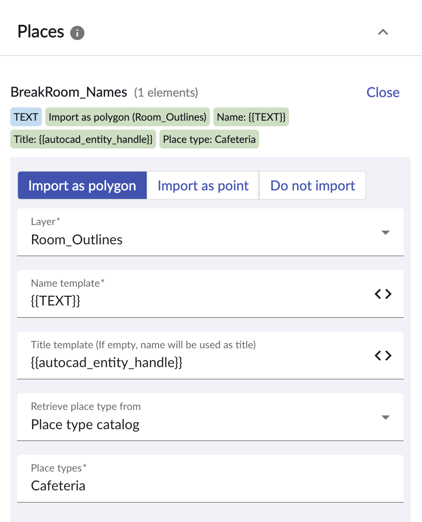422x522 pixels.
Task: Collapse the Places panel chevron
Action: [383, 32]
